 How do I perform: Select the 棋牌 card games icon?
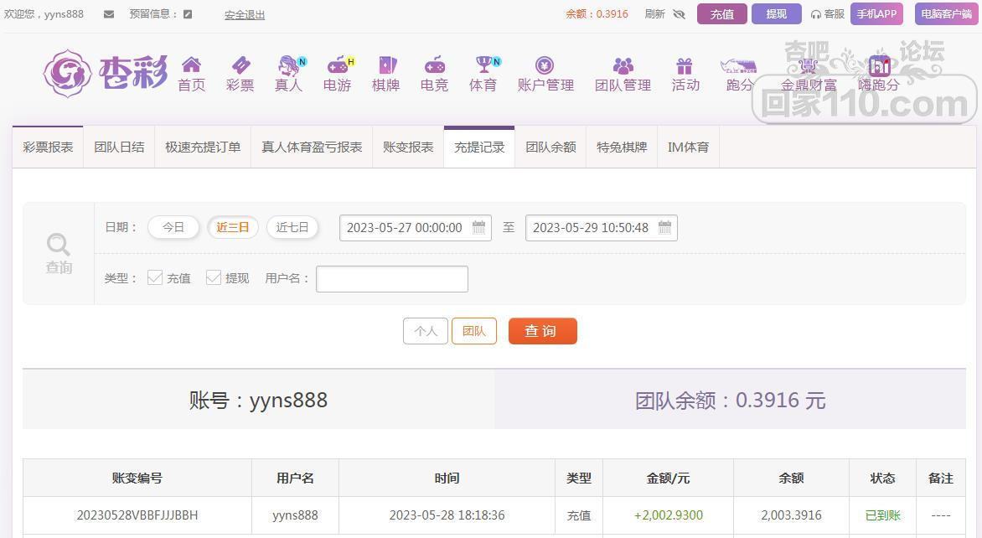(385, 65)
